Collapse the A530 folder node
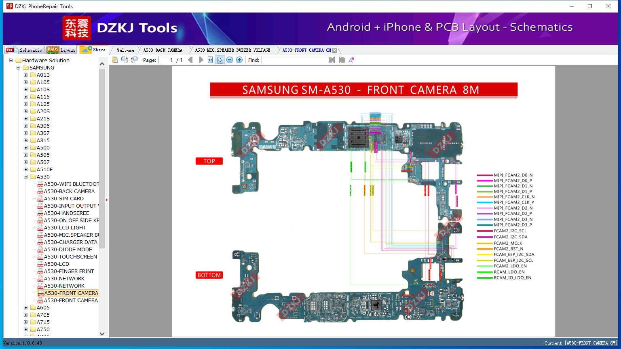This screenshot has width=621, height=349. pyautogui.click(x=26, y=177)
